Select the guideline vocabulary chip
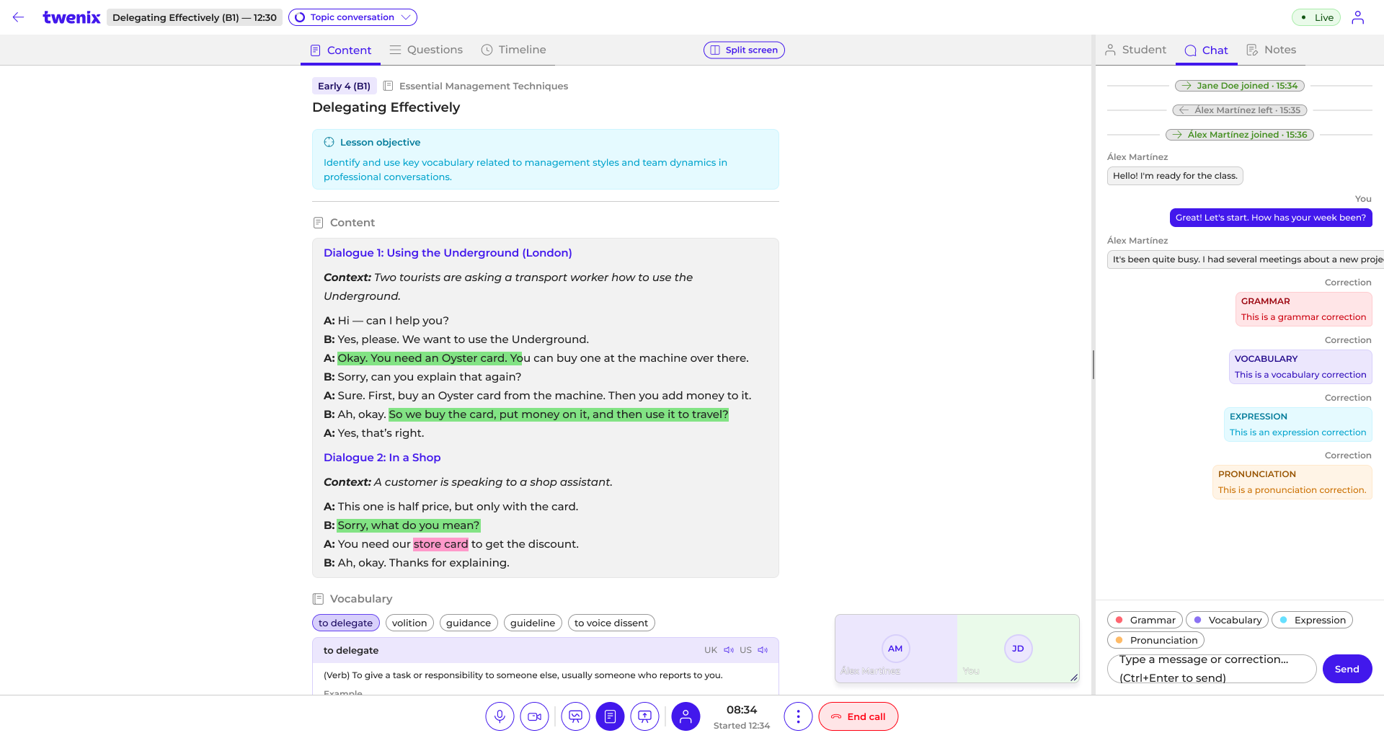1384x738 pixels. coord(533,623)
